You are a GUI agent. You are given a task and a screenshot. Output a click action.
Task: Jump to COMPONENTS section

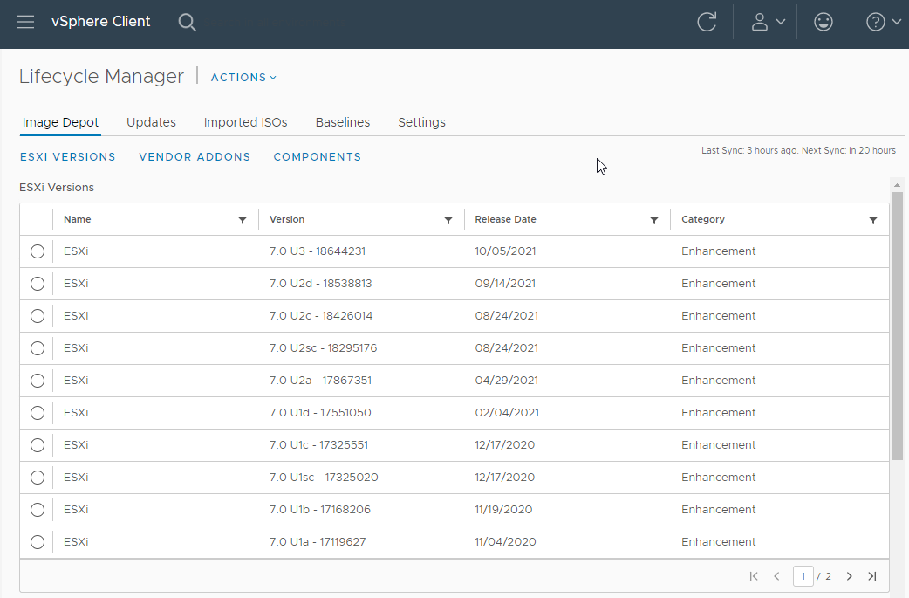coord(318,156)
